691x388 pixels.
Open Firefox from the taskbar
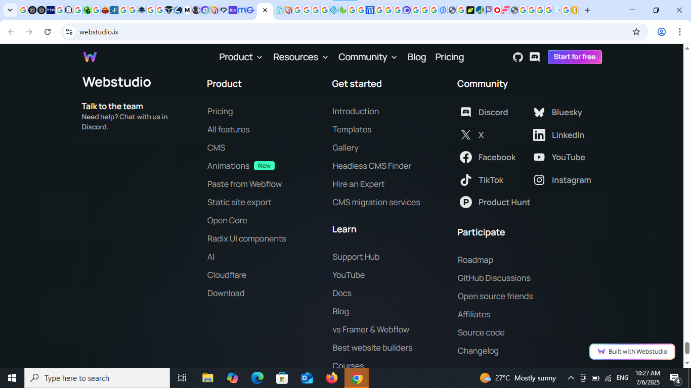[x=332, y=378]
